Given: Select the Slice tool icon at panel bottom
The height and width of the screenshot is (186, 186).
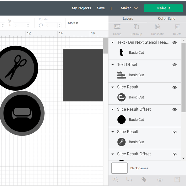Looking at the screenshot, I should pos(115,179).
